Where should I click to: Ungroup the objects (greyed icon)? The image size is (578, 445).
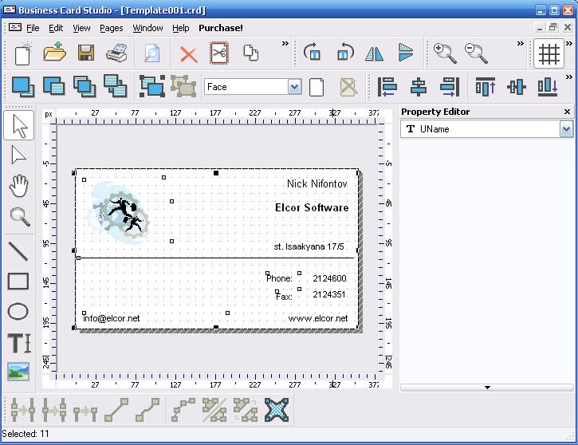click(x=183, y=86)
